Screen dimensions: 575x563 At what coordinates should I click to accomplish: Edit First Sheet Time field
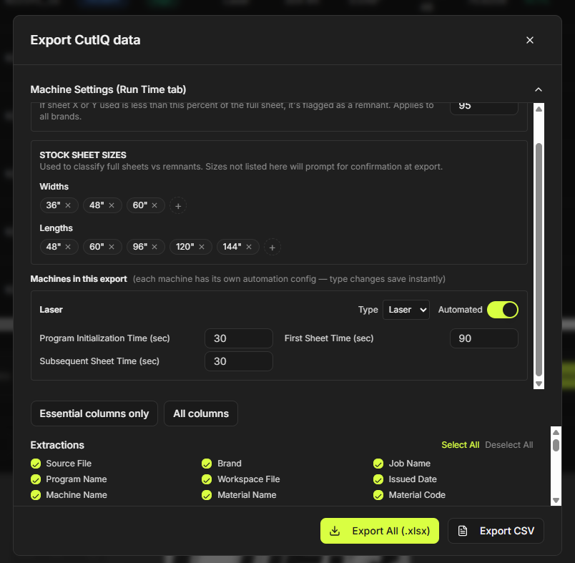pos(483,338)
